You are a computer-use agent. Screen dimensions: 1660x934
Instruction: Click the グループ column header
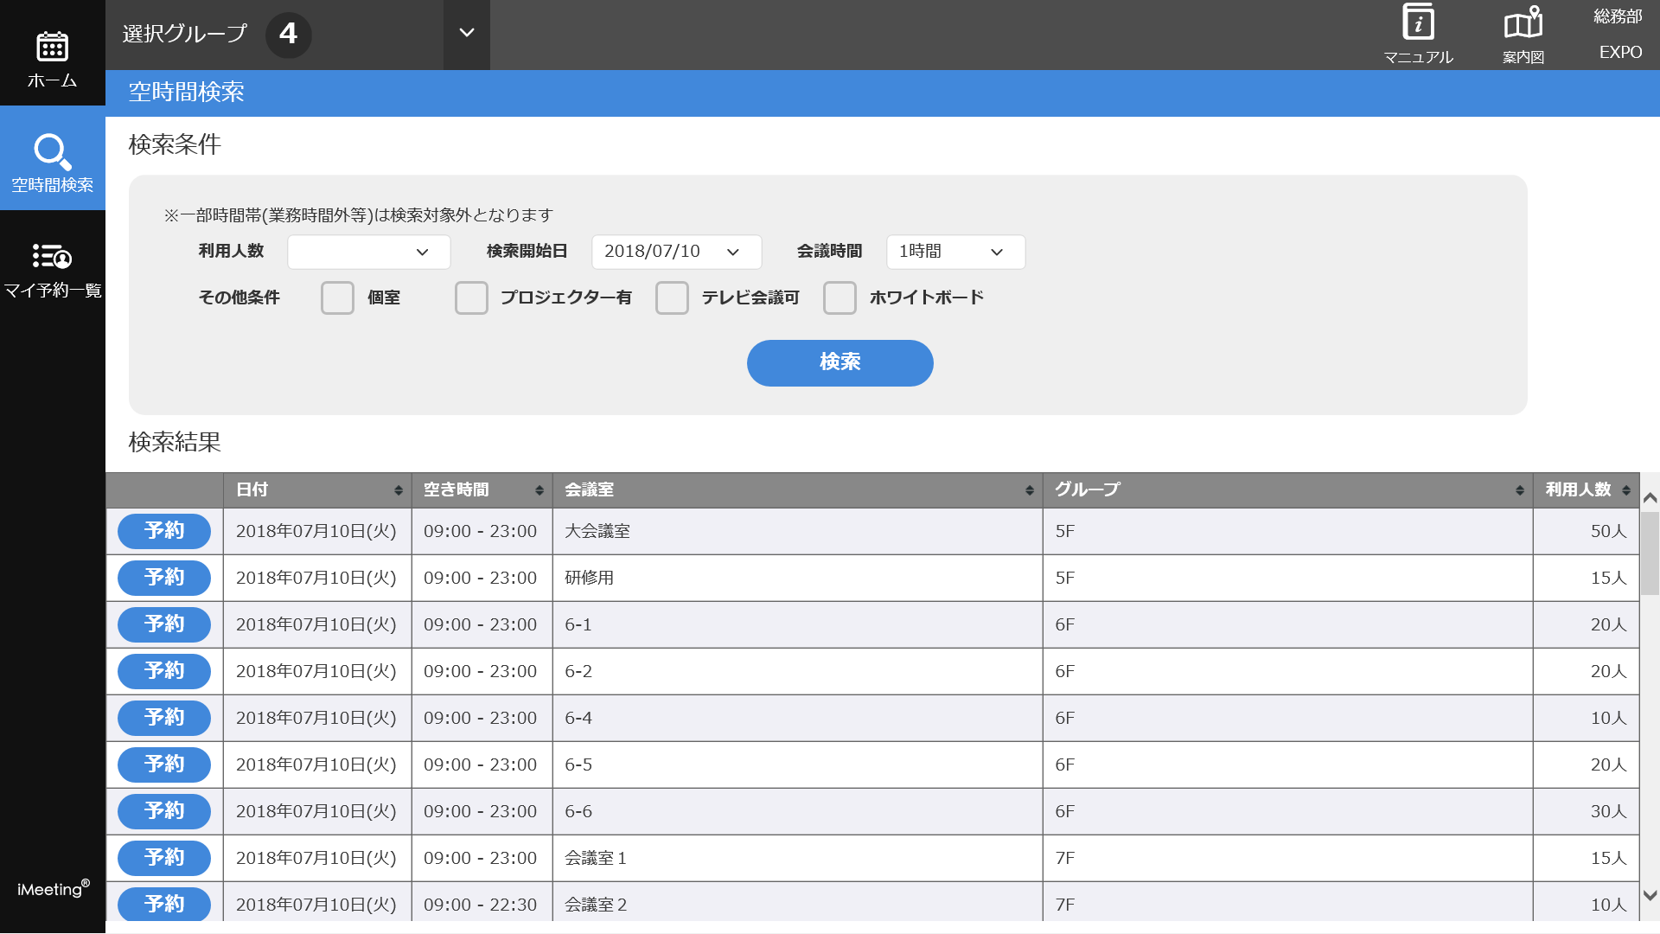pos(1288,490)
